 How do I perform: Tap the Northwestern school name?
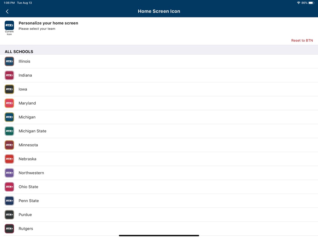31,173
